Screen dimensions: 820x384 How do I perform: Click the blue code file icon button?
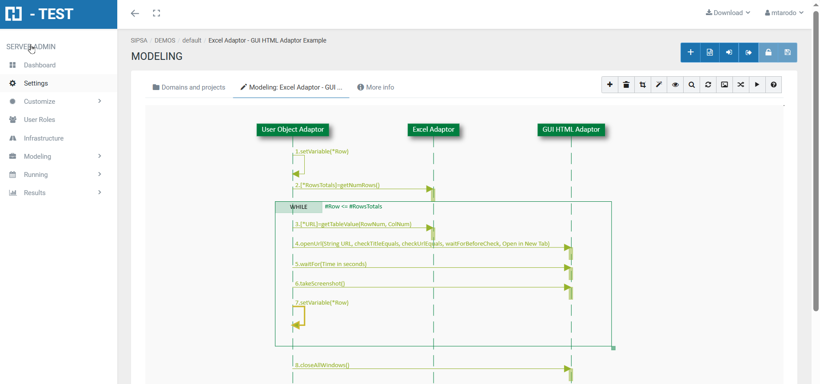point(710,52)
